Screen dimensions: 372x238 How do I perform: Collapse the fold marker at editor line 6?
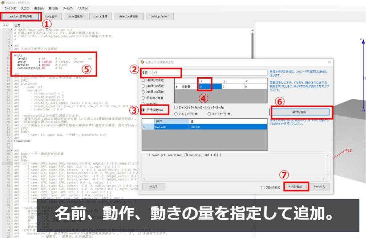click(x=11, y=45)
